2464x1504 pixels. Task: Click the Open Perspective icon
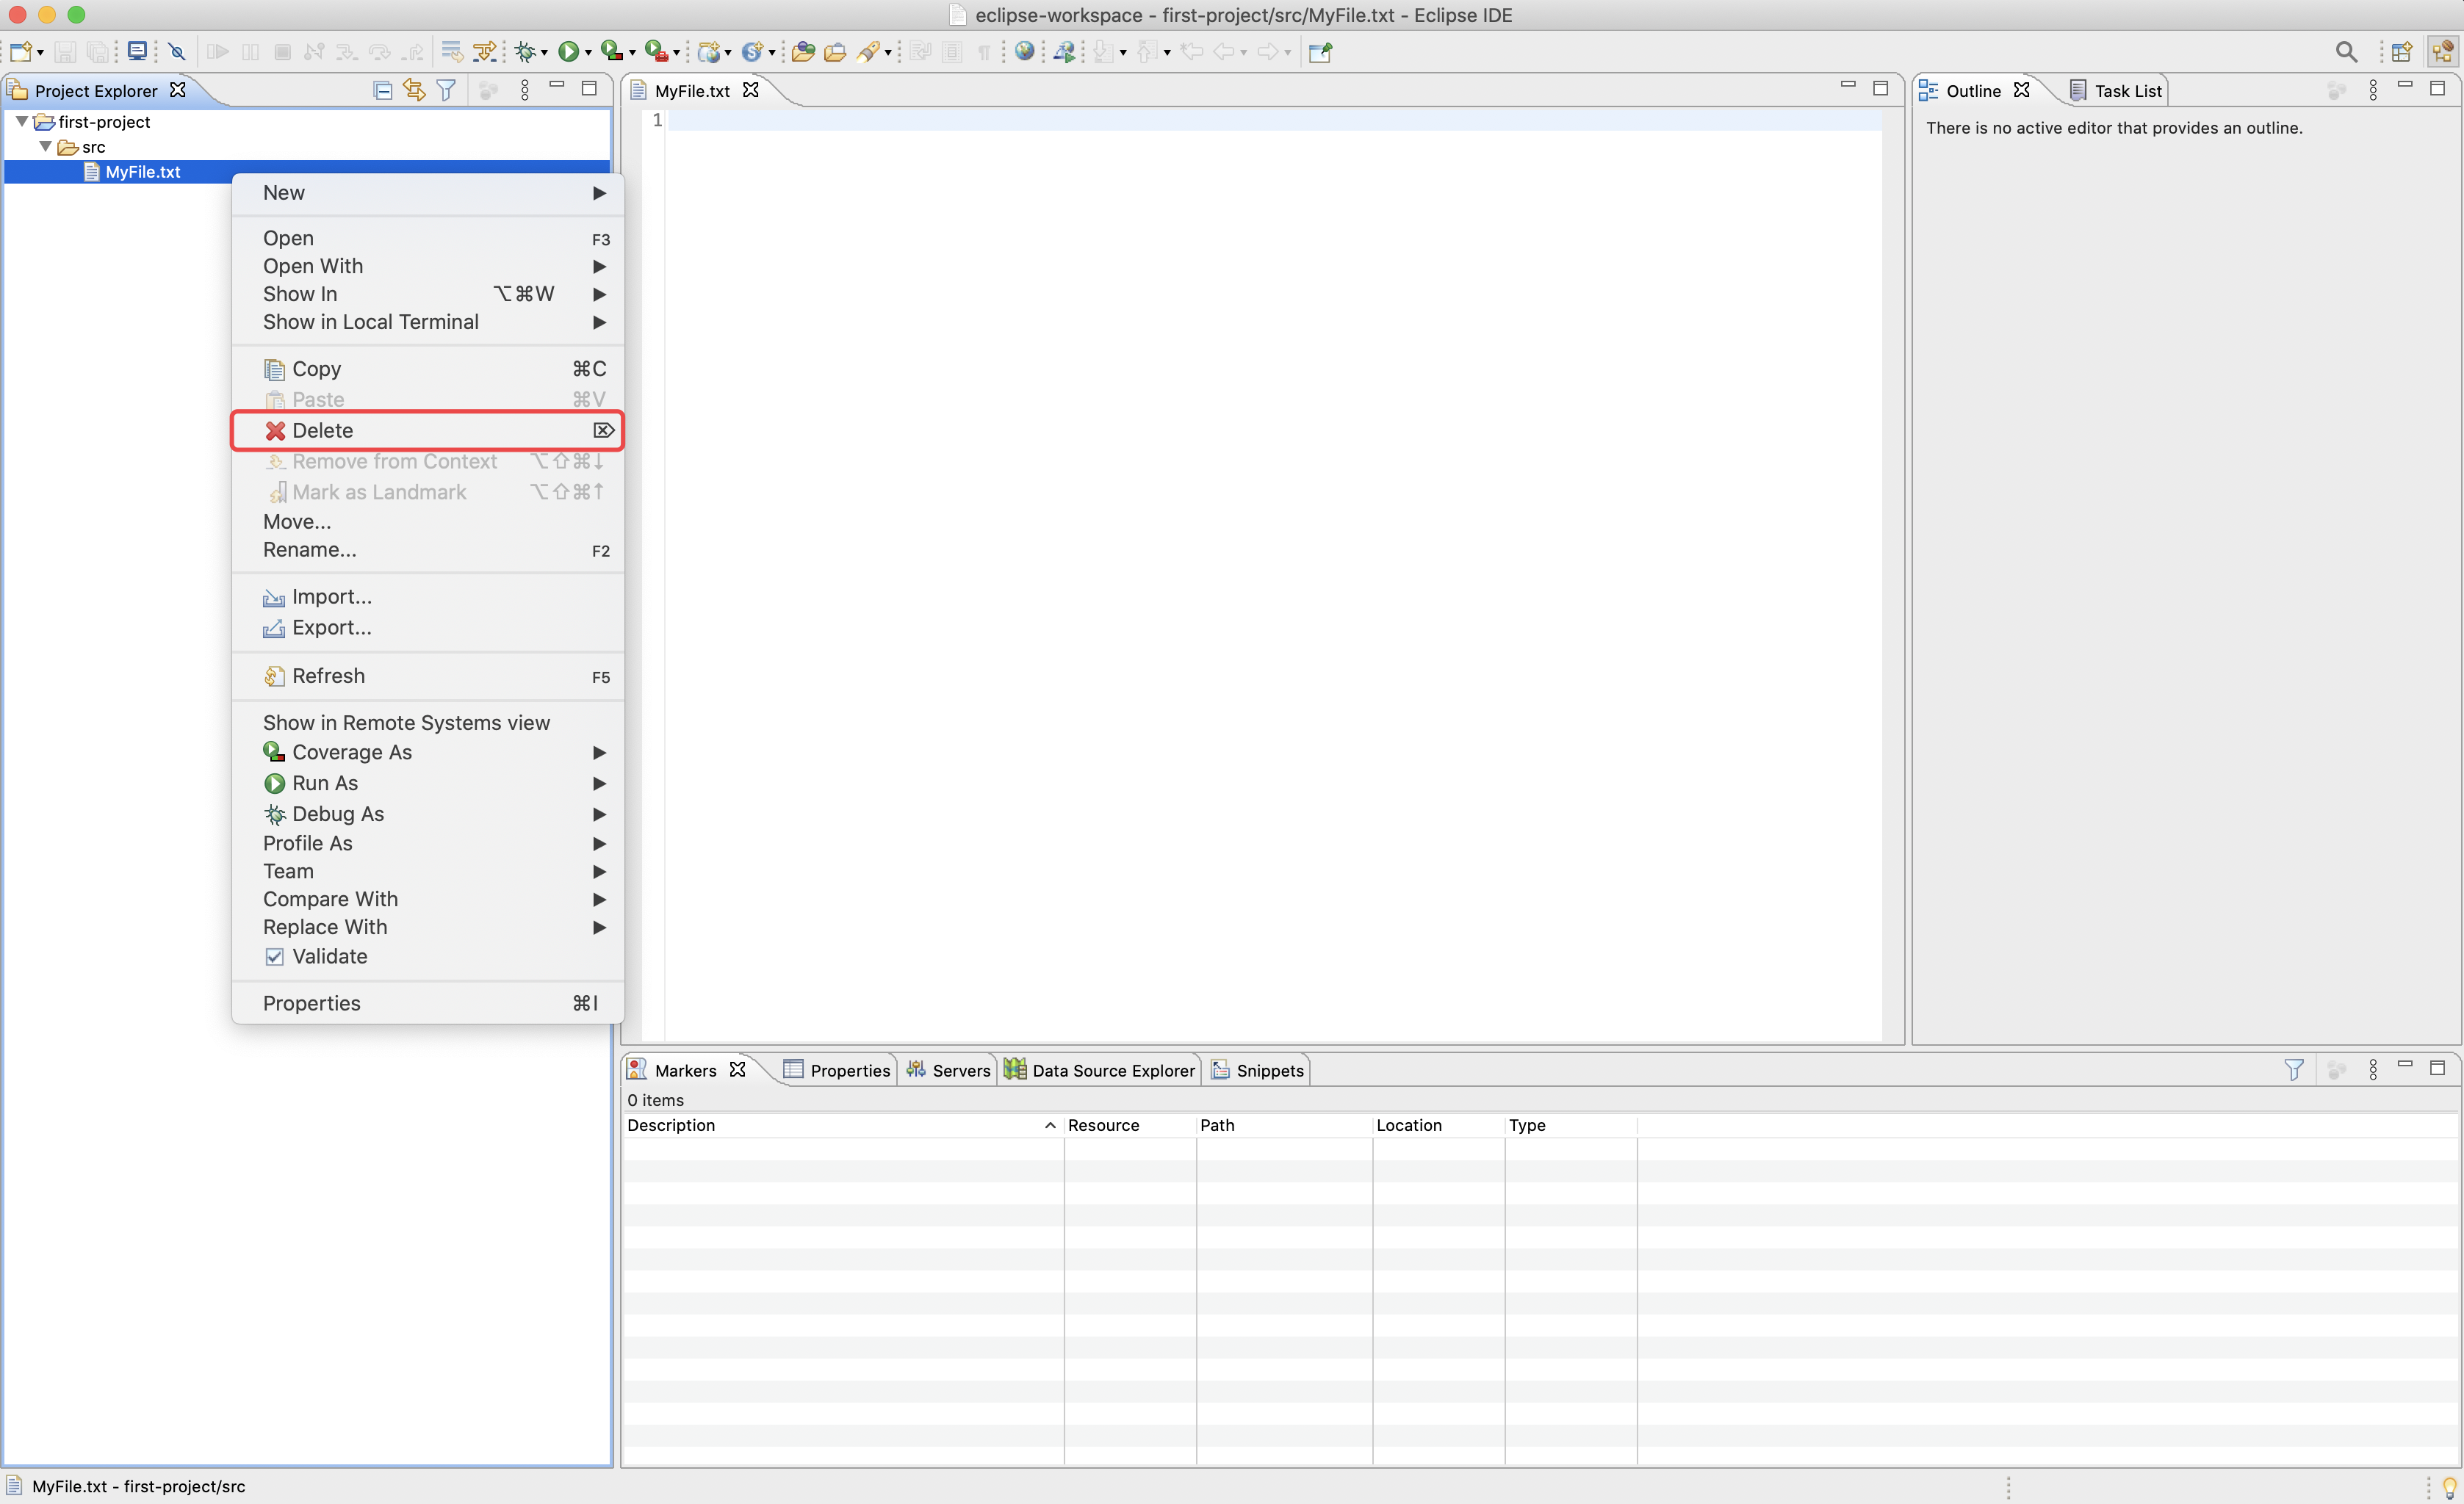pyautogui.click(x=2402, y=51)
